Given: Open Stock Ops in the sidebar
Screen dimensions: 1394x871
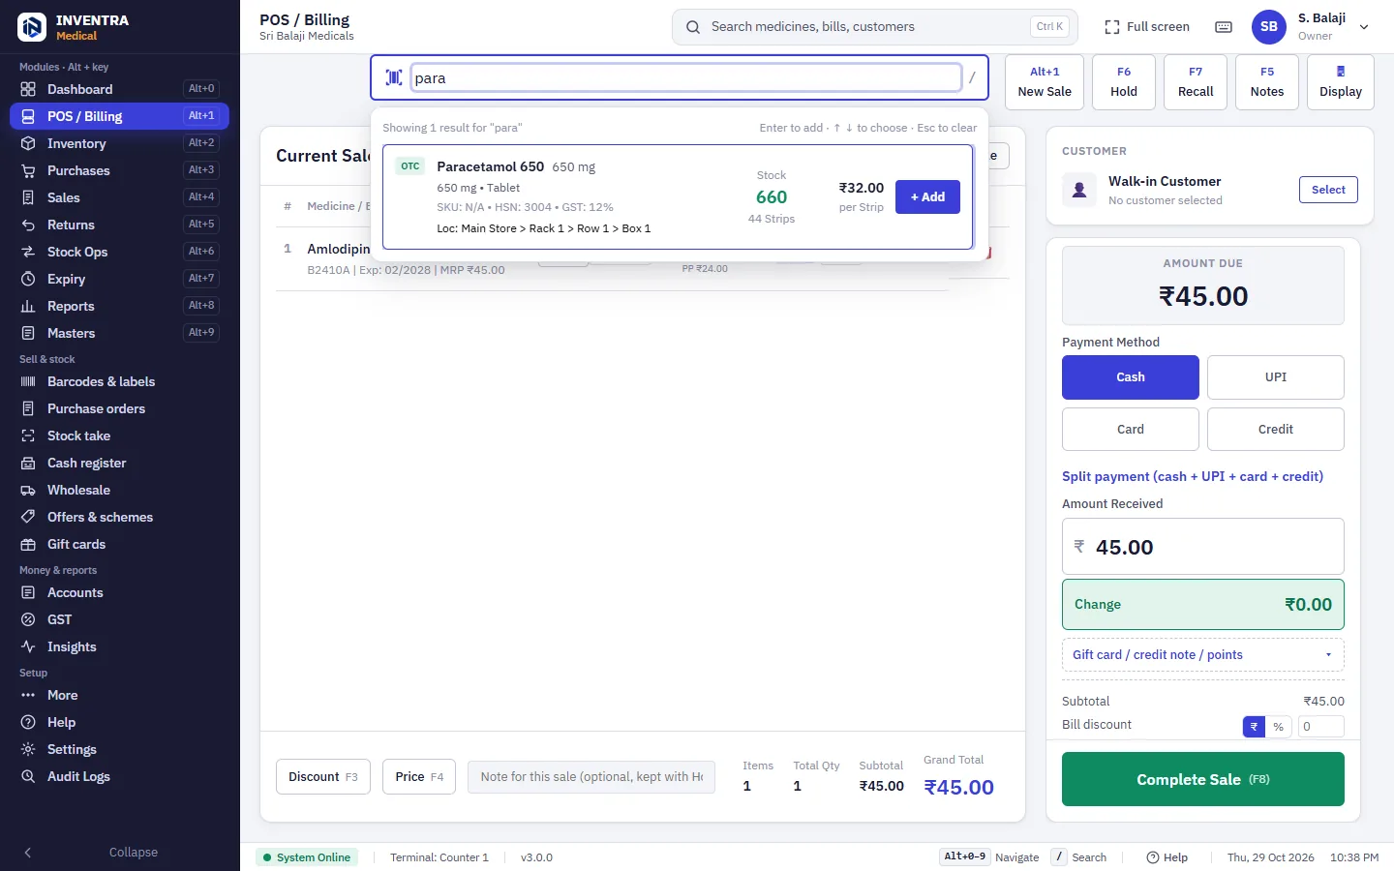Looking at the screenshot, I should pyautogui.click(x=119, y=252).
